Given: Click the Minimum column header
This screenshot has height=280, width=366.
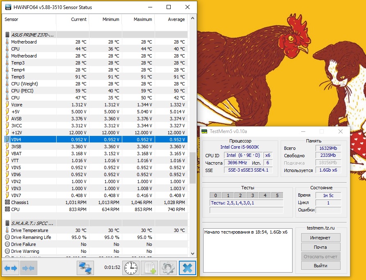Looking at the screenshot, I should point(105,19).
